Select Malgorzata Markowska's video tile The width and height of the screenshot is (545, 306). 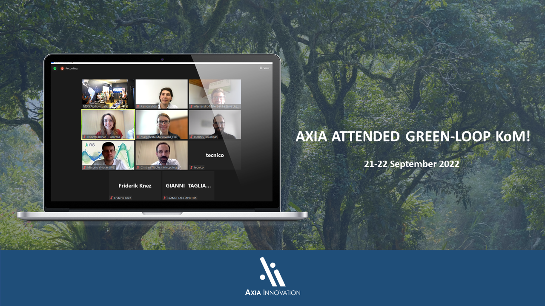161,125
